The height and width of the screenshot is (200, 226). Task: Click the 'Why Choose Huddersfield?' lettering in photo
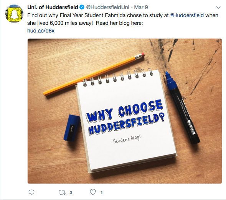click(x=125, y=117)
